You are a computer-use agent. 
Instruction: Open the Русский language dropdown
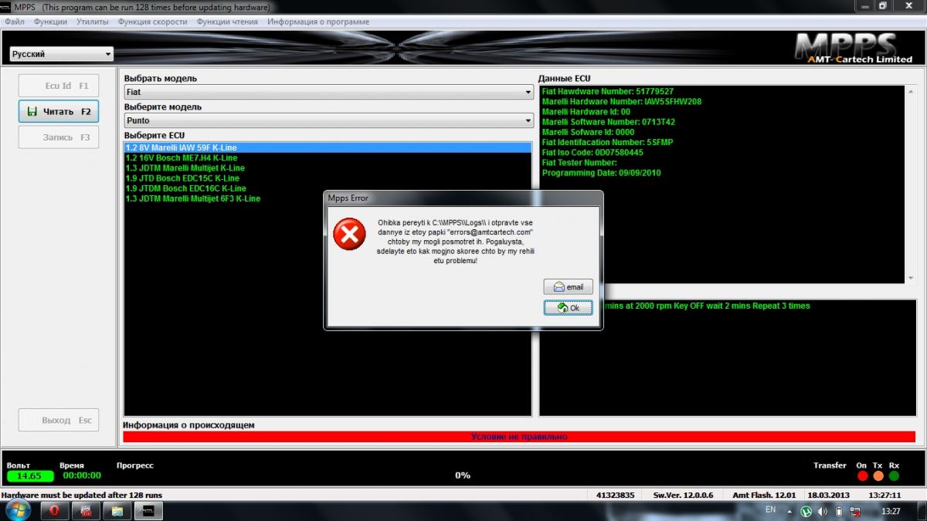[x=61, y=54]
